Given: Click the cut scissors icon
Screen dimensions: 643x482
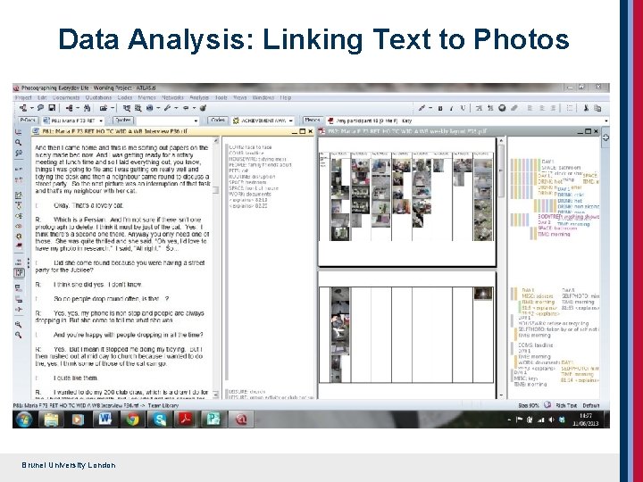Looking at the screenshot, I should coord(586,108).
